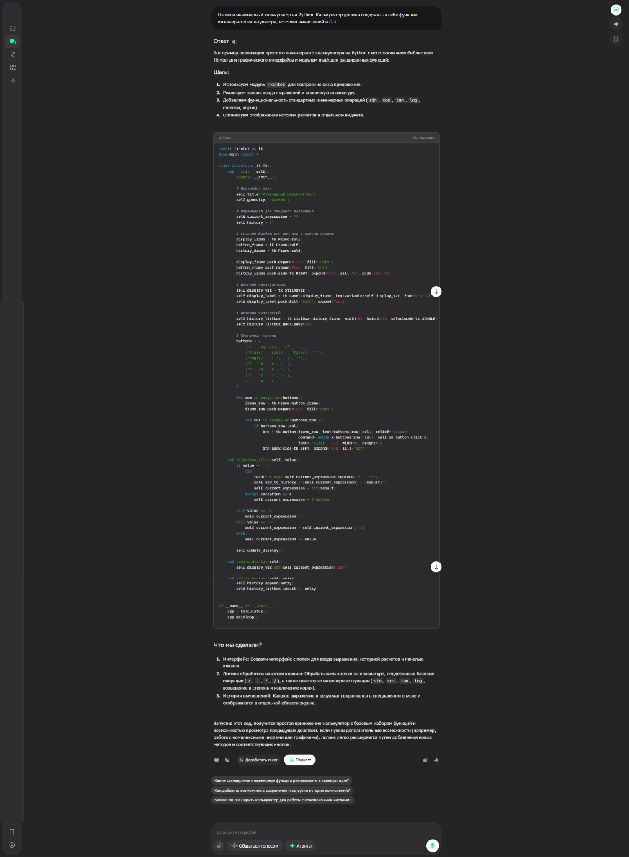Bookmark this chat with the top-right icon
This screenshot has height=858, width=629.
(x=616, y=39)
